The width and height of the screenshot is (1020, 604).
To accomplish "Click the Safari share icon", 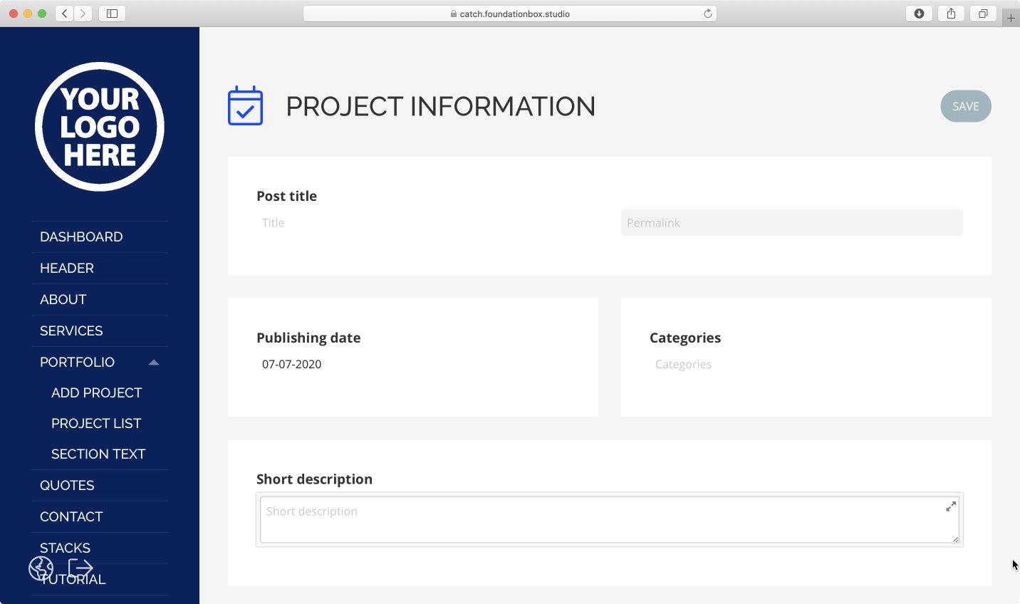I will pos(951,14).
